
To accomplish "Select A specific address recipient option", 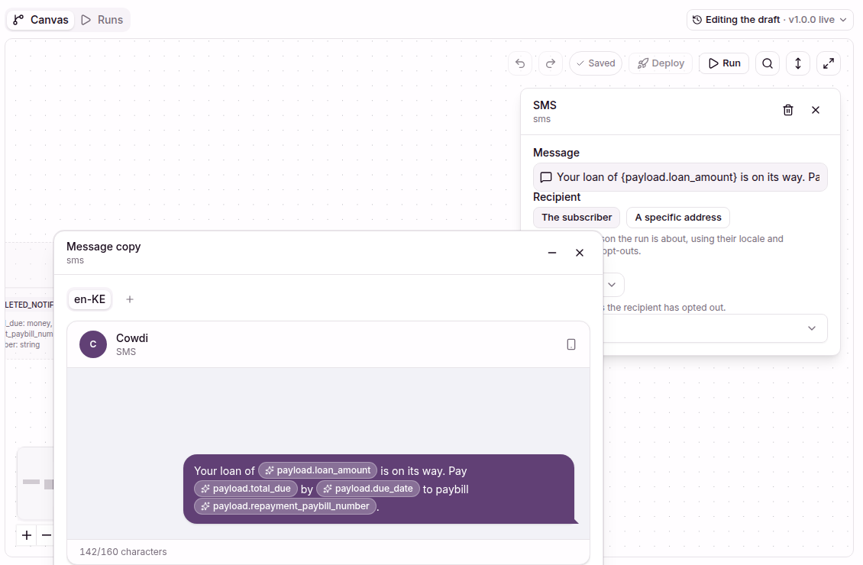I will [678, 218].
